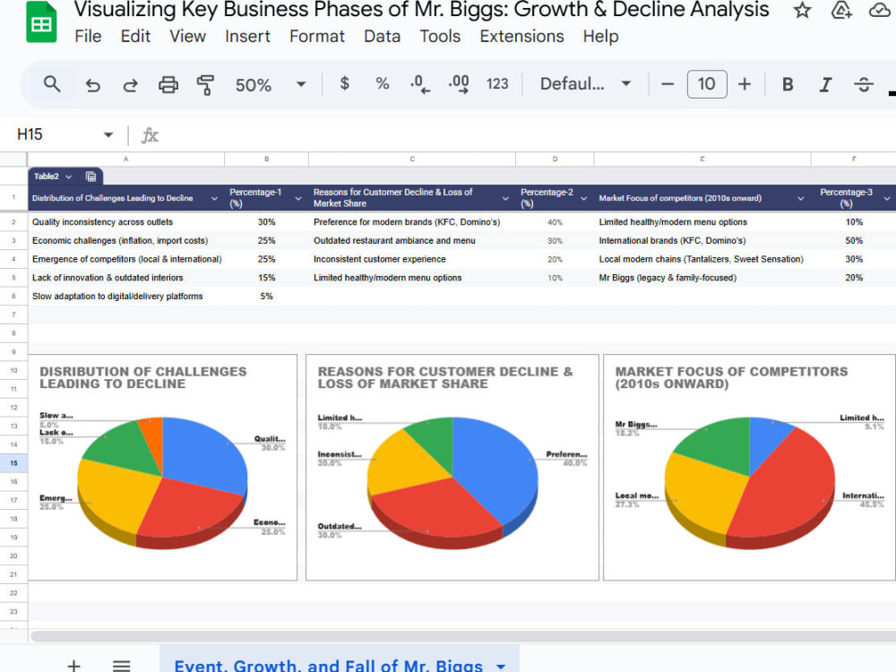
Task: Print the spreadsheet
Action: coord(168,84)
